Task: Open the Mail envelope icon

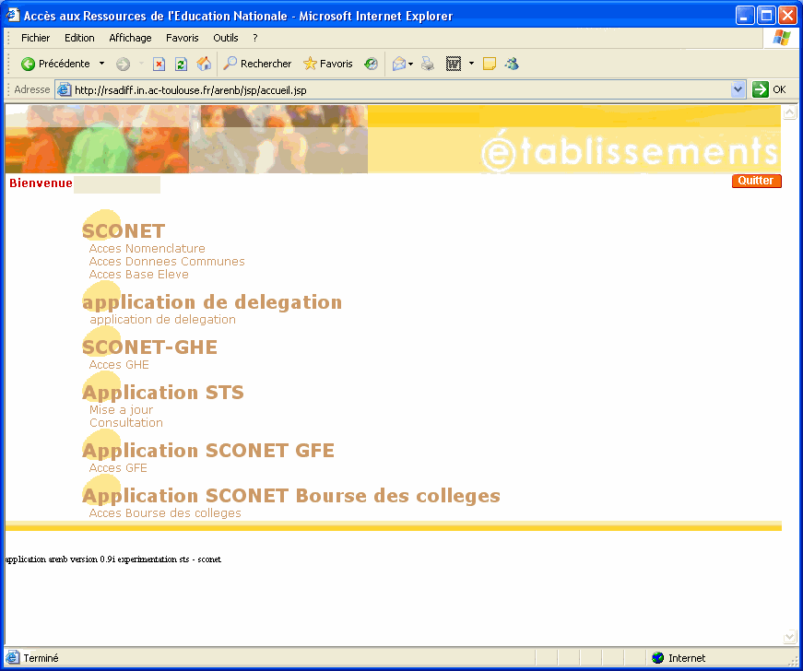Action: [399, 64]
